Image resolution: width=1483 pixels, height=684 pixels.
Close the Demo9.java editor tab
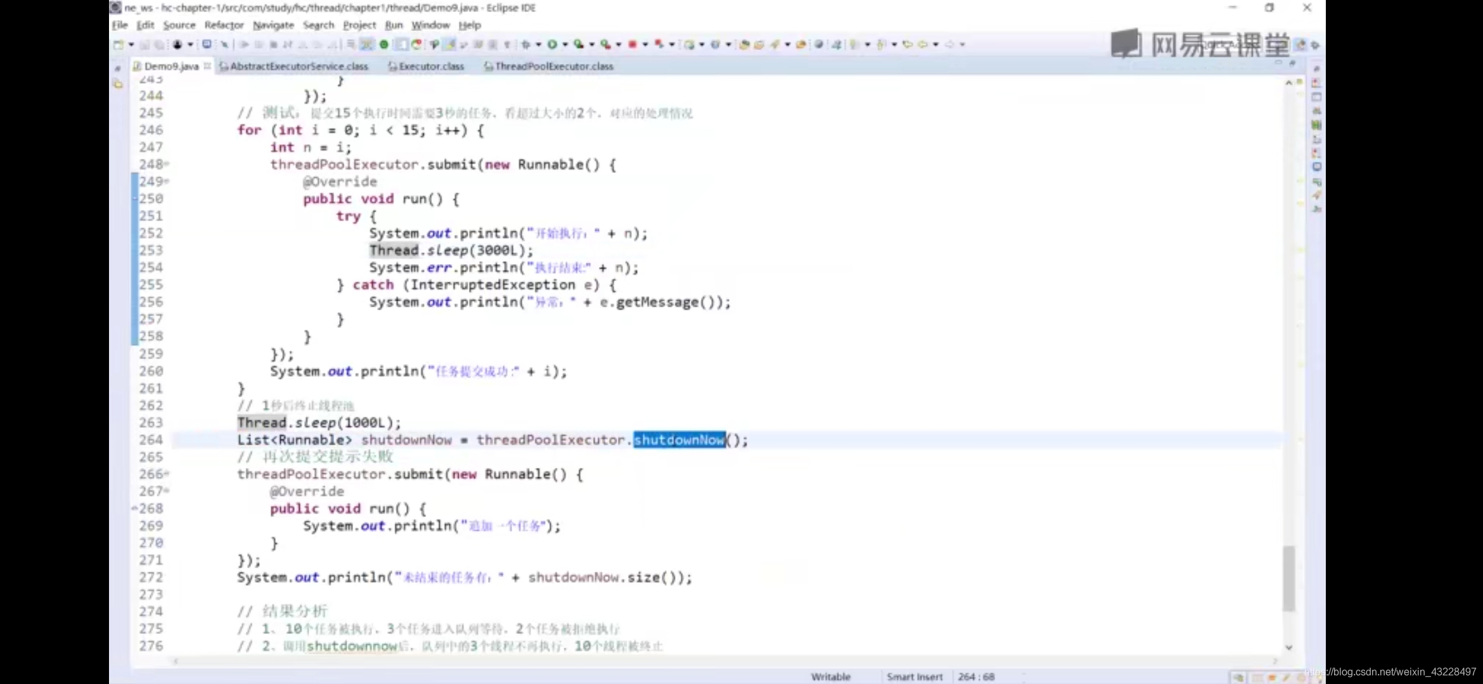pyautogui.click(x=207, y=66)
